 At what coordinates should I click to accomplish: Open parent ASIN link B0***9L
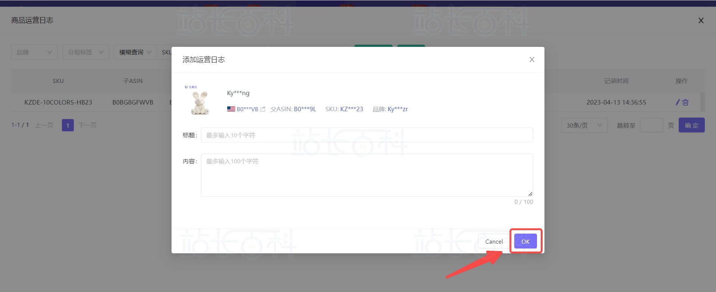[305, 109]
